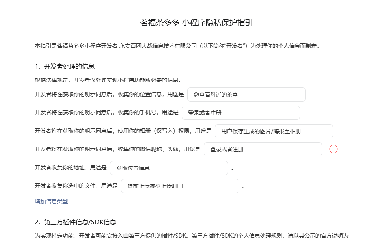Click the selected files purpose input
Image resolution: width=371 pixels, height=240 pixels.
180,186
